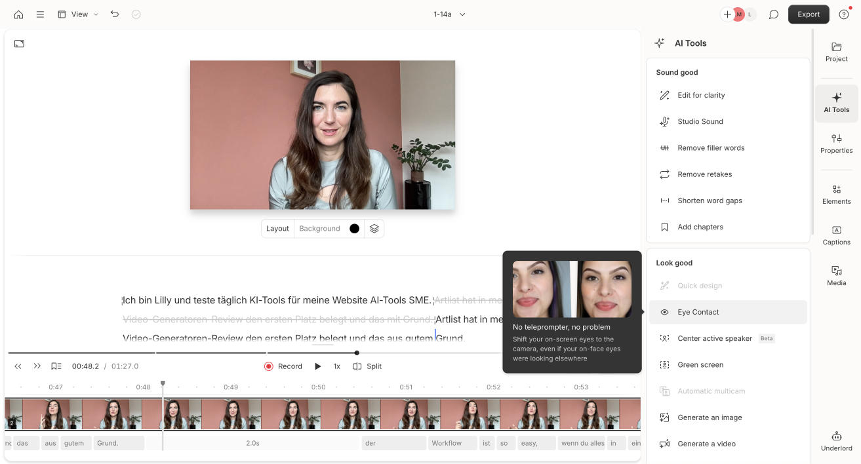
Task: Click the video preview canvas
Action: tap(323, 135)
